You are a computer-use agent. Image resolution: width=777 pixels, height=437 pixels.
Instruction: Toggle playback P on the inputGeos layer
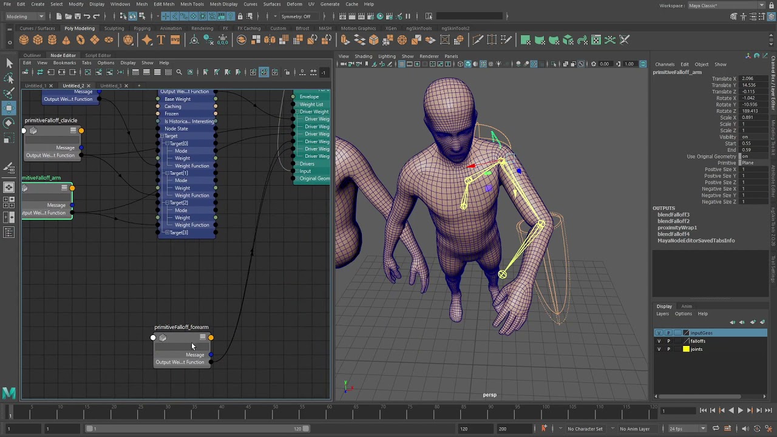pyautogui.click(x=668, y=333)
